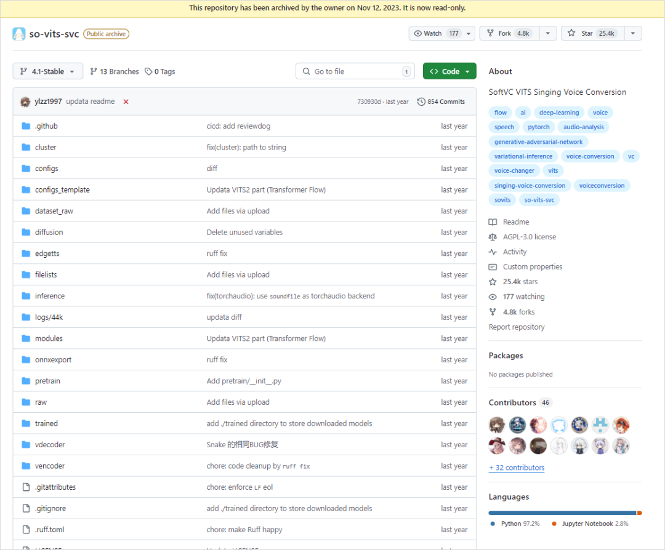Click the .github folder icon
Viewport: 665px width, 550px height.
click(26, 126)
